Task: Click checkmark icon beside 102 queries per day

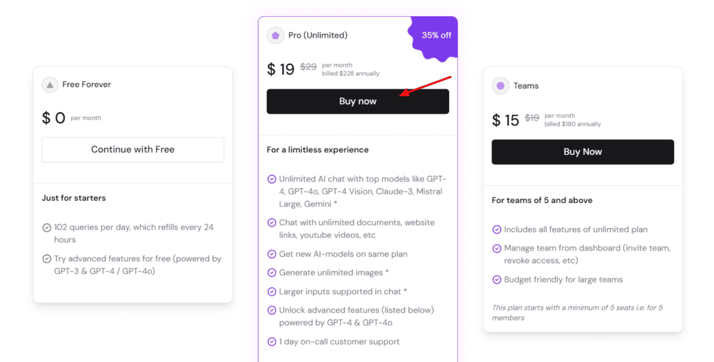Action: [47, 227]
